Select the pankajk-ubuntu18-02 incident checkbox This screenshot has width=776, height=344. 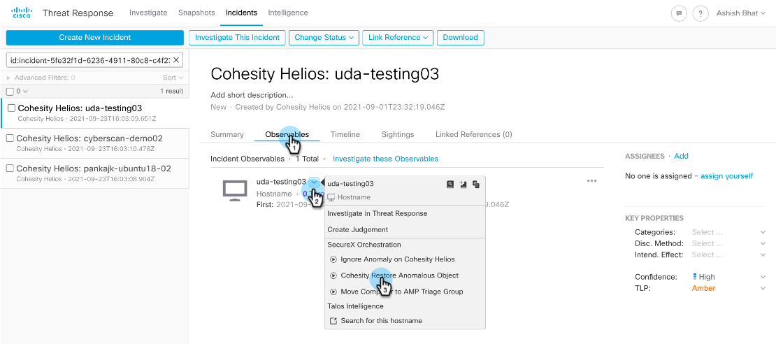tap(10, 169)
